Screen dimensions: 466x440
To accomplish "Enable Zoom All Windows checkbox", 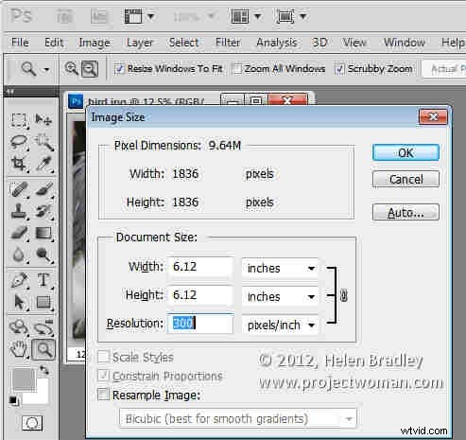I will 237,69.
